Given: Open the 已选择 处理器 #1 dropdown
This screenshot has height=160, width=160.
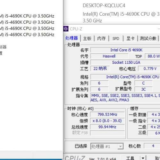Looking at the screenshot, I should (x=107, y=146).
